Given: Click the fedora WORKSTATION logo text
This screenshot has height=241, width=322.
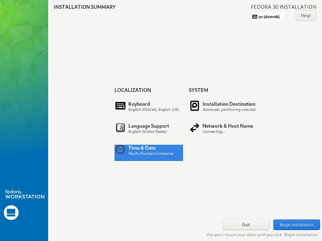Looking at the screenshot, I should (25, 194).
